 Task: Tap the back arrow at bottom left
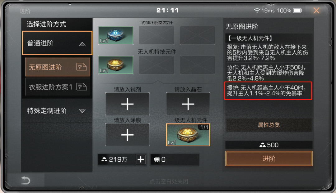pos(26,181)
